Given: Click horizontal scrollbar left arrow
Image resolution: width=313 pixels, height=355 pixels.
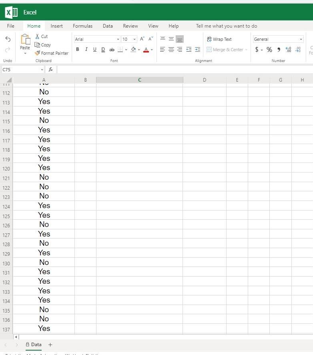Looking at the screenshot, I should point(16,337).
